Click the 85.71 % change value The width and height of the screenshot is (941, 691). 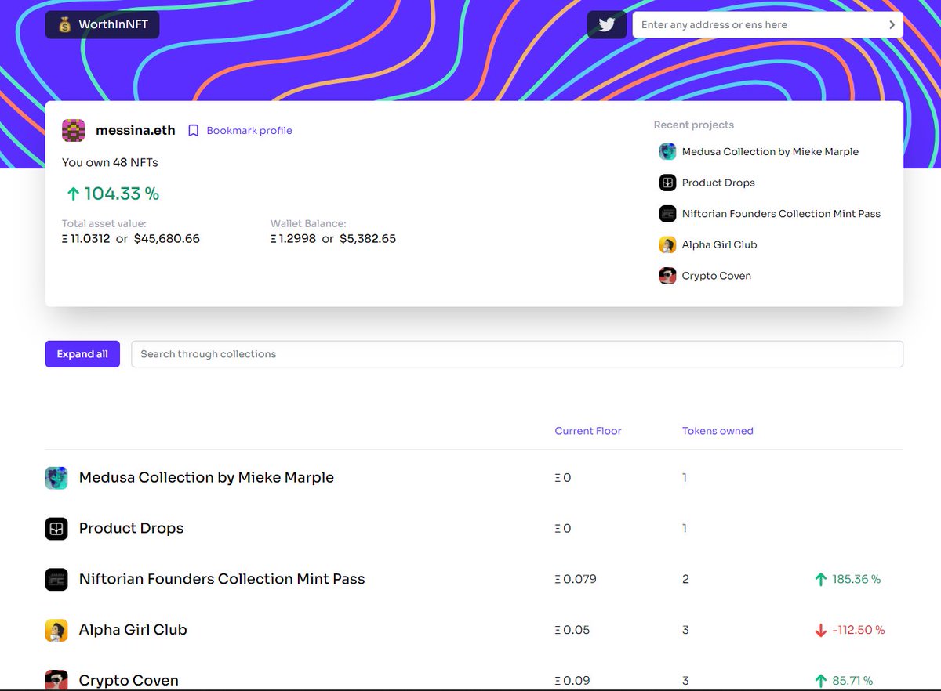pos(852,681)
